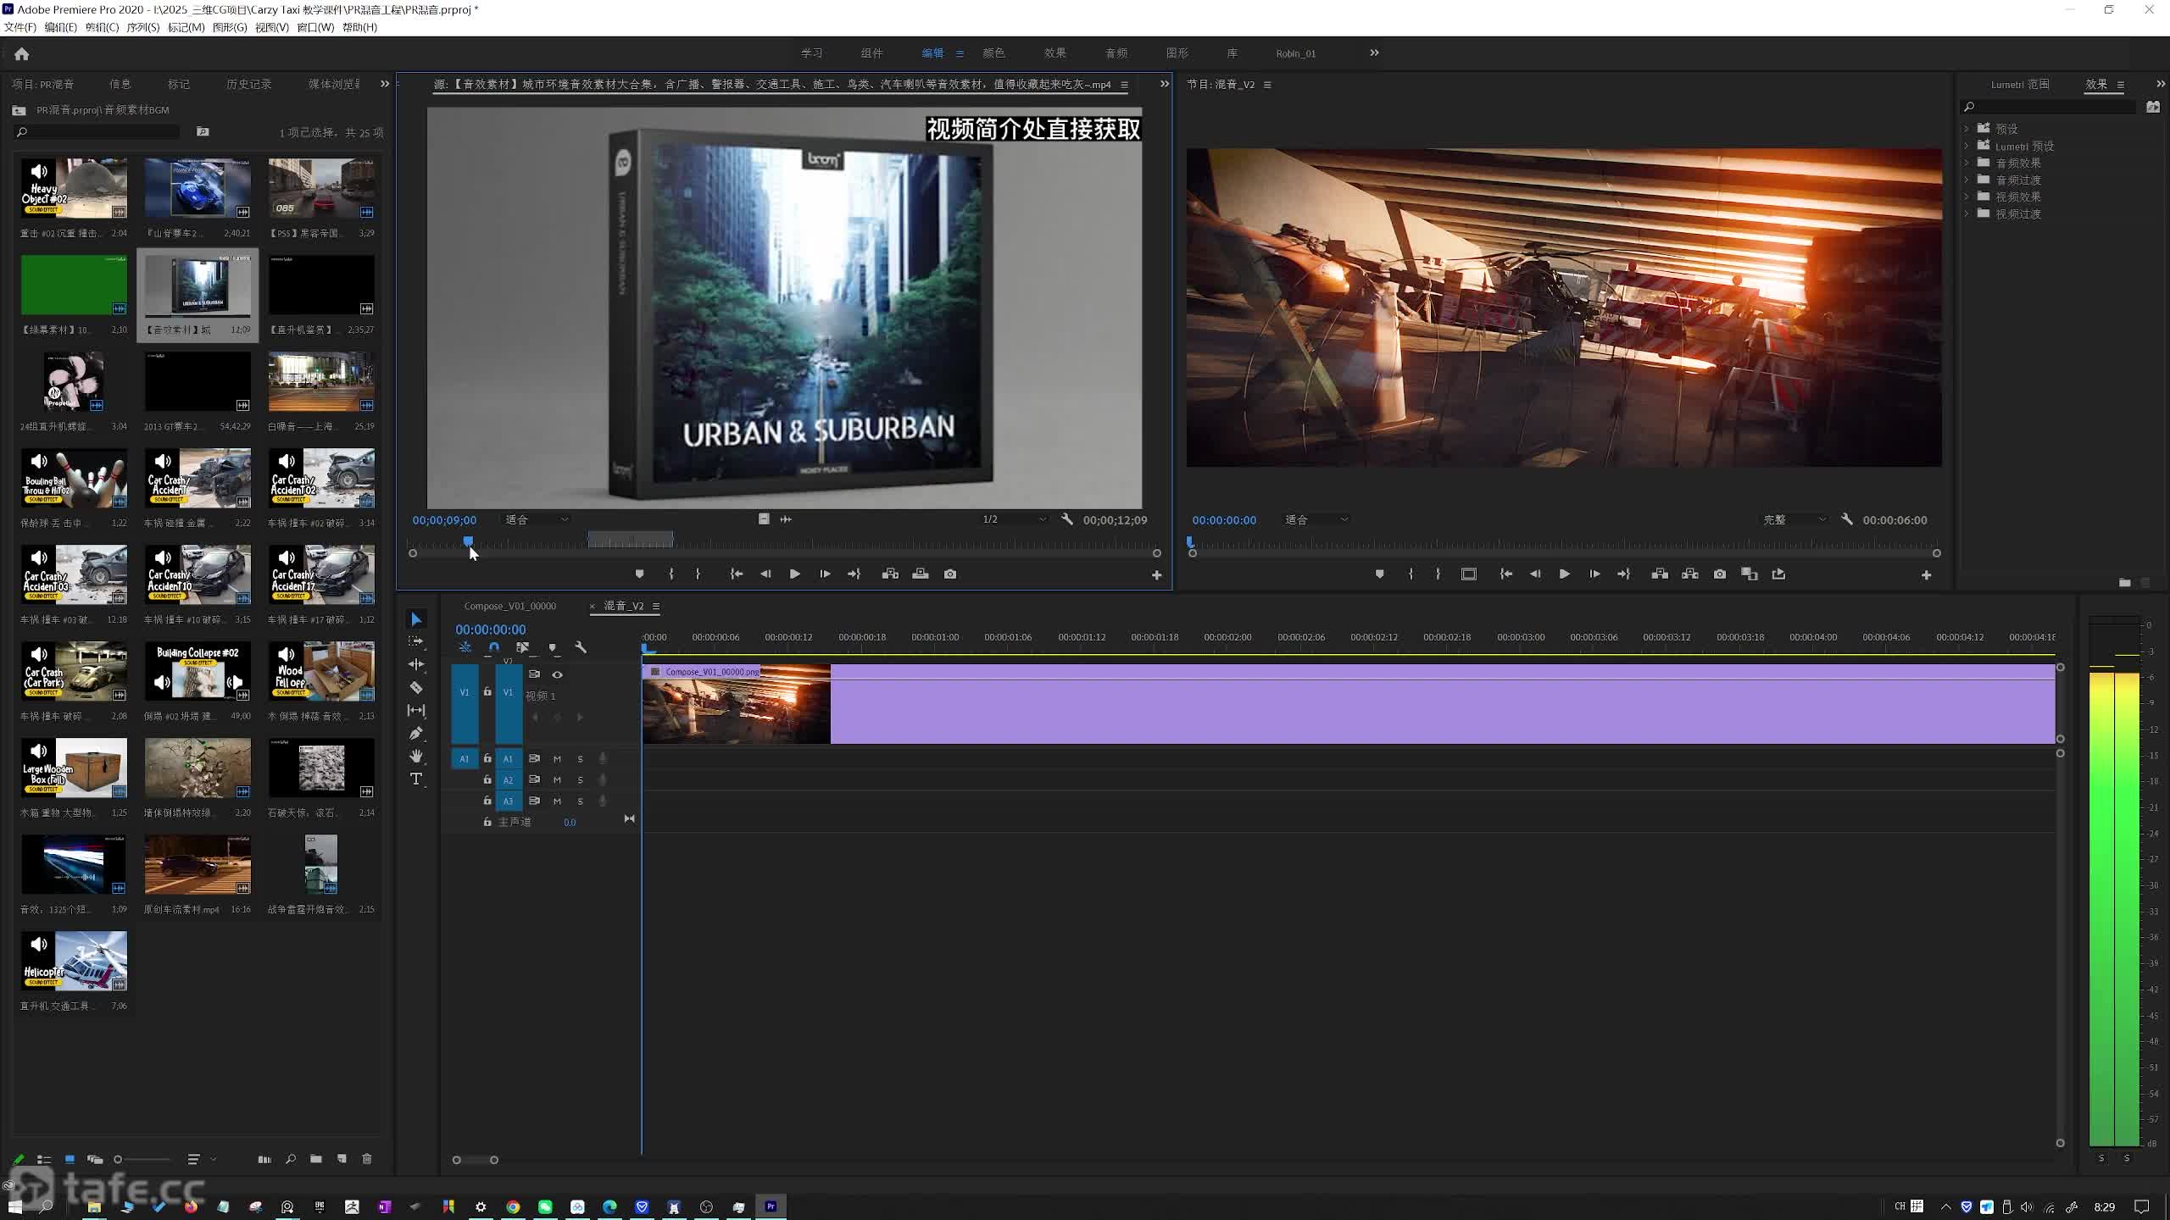Select the Razor tool in timeline toolbar
The image size is (2170, 1220).
coord(415,687)
